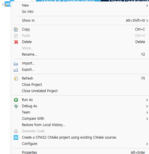This screenshot has height=154, width=149.
Task: Click the IDE icon beside the CMake project entry
Action: [x=16, y=137]
